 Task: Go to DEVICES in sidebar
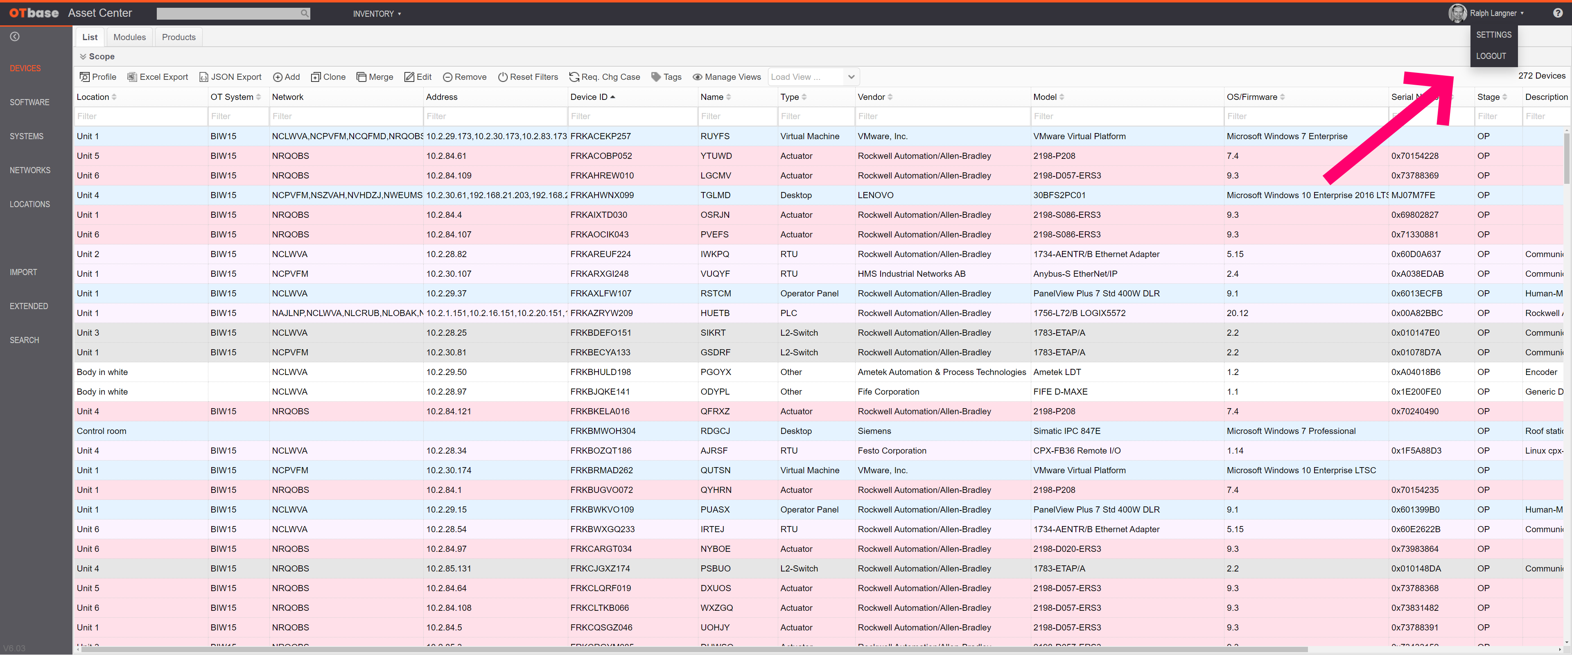(x=25, y=68)
